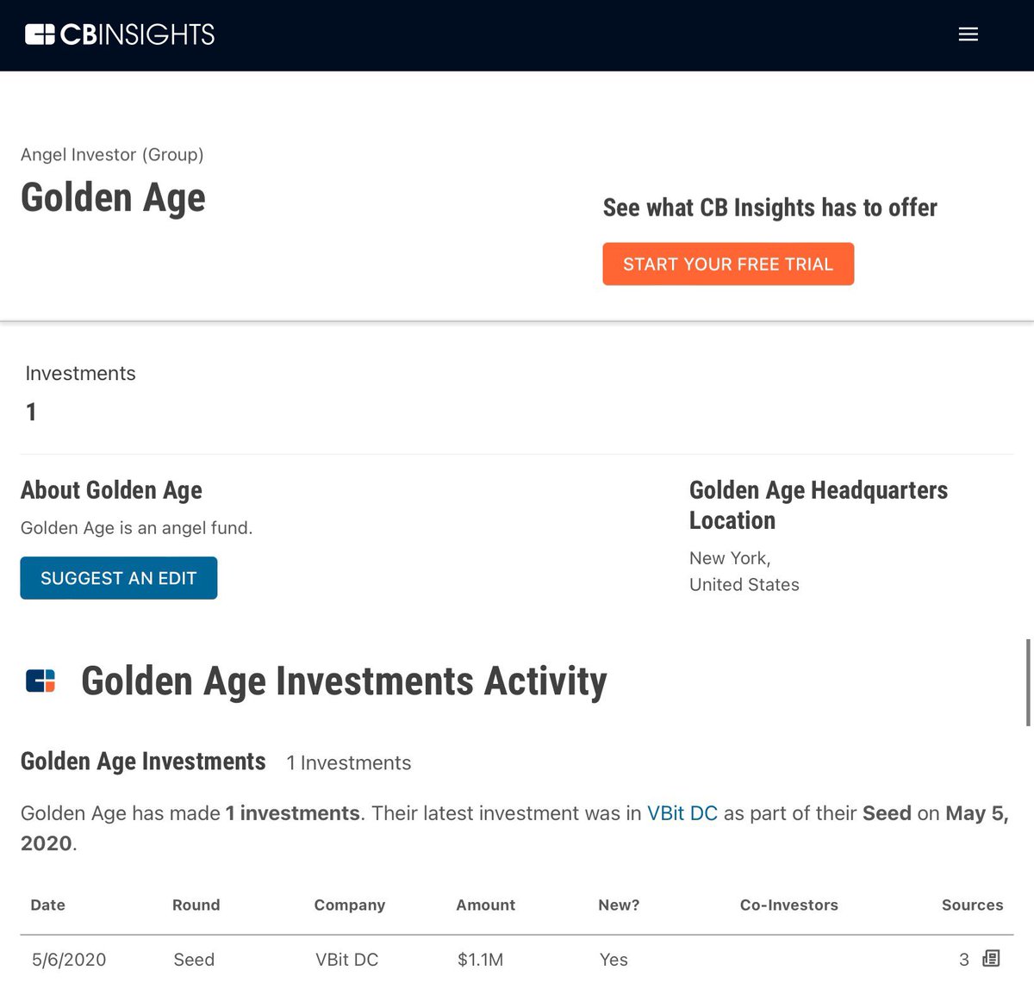Click the Angel Investor (Group) label

pyautogui.click(x=112, y=155)
